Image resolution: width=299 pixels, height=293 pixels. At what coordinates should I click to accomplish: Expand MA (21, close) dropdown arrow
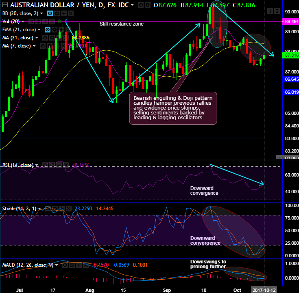click(37, 38)
